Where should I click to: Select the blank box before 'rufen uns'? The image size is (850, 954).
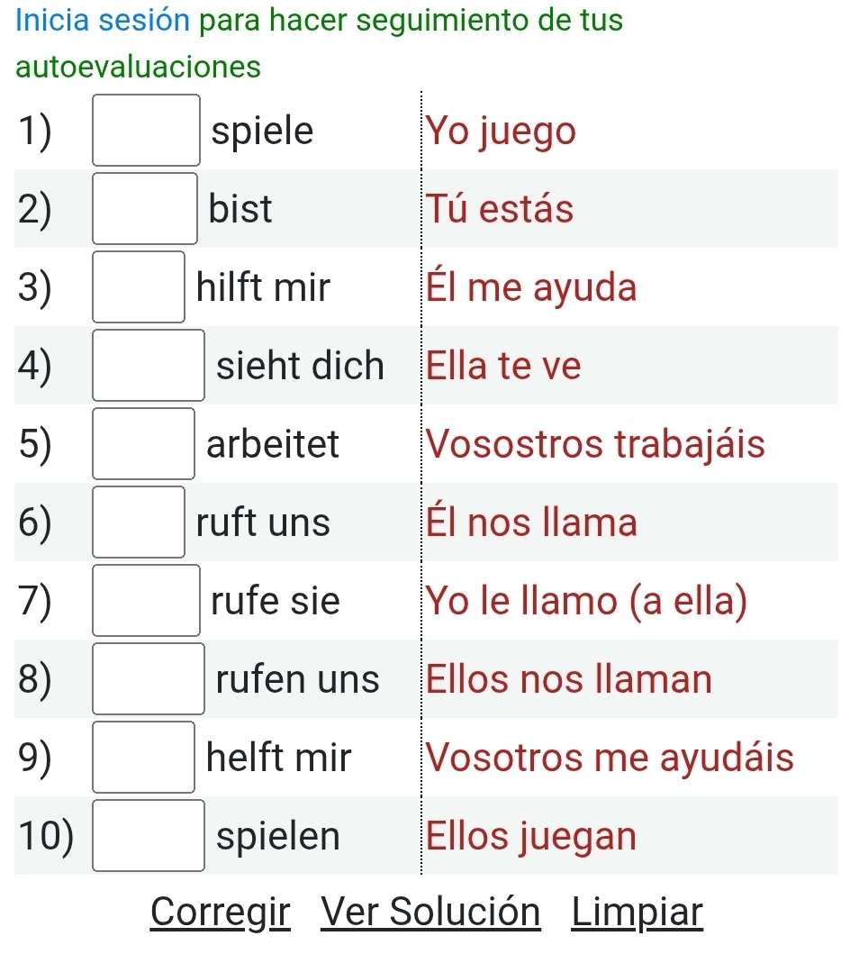pyautogui.click(x=149, y=679)
